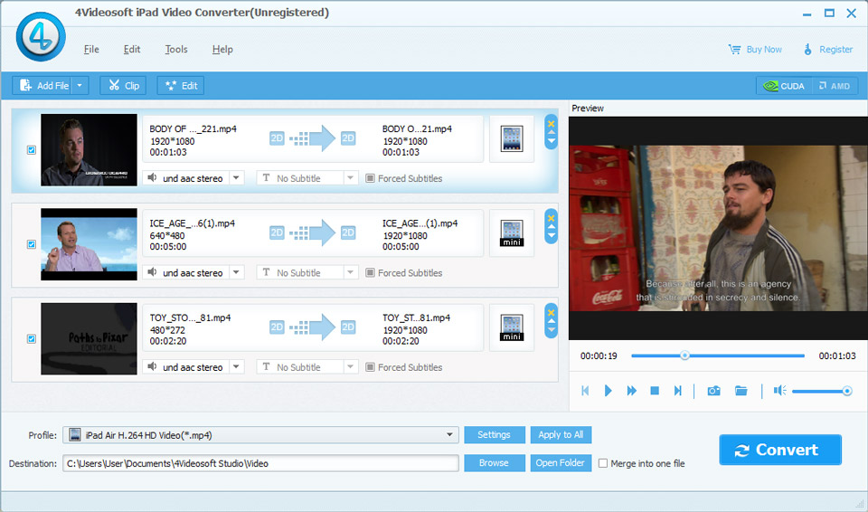The height and width of the screenshot is (512, 868).
Task: Uncheck the BODY OF video checkbox
Action: (x=32, y=149)
